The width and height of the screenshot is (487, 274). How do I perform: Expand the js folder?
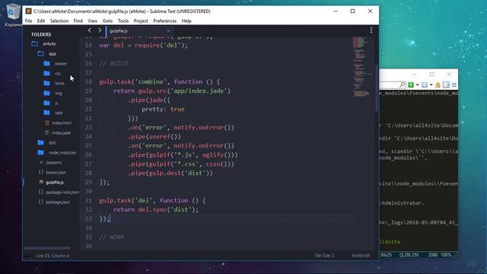pos(46,103)
